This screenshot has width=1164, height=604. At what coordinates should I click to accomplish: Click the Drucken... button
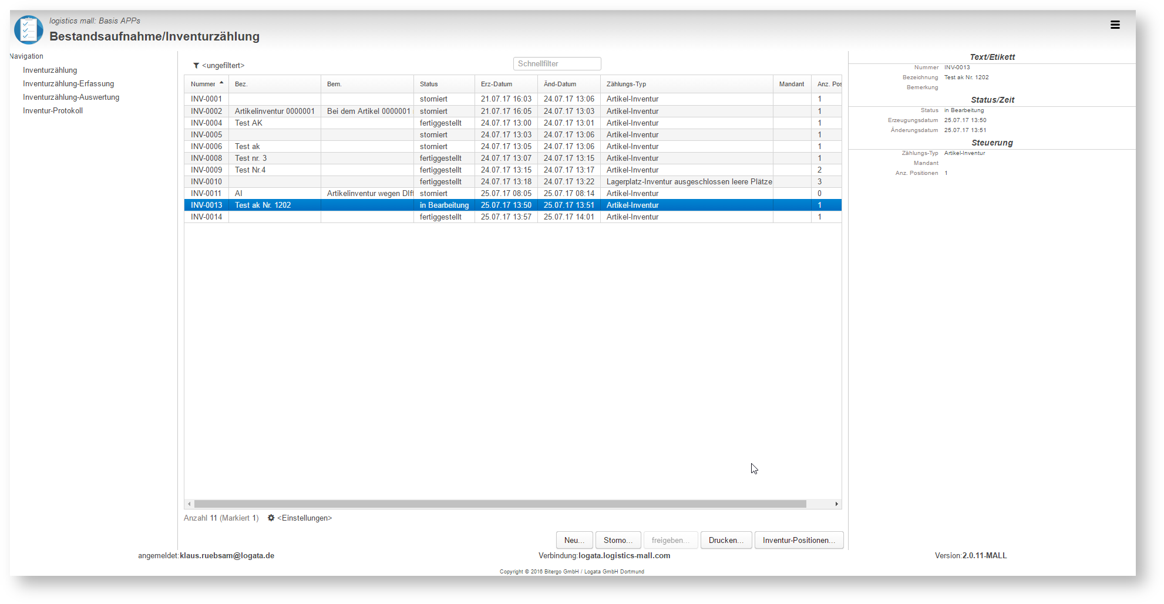pos(726,540)
